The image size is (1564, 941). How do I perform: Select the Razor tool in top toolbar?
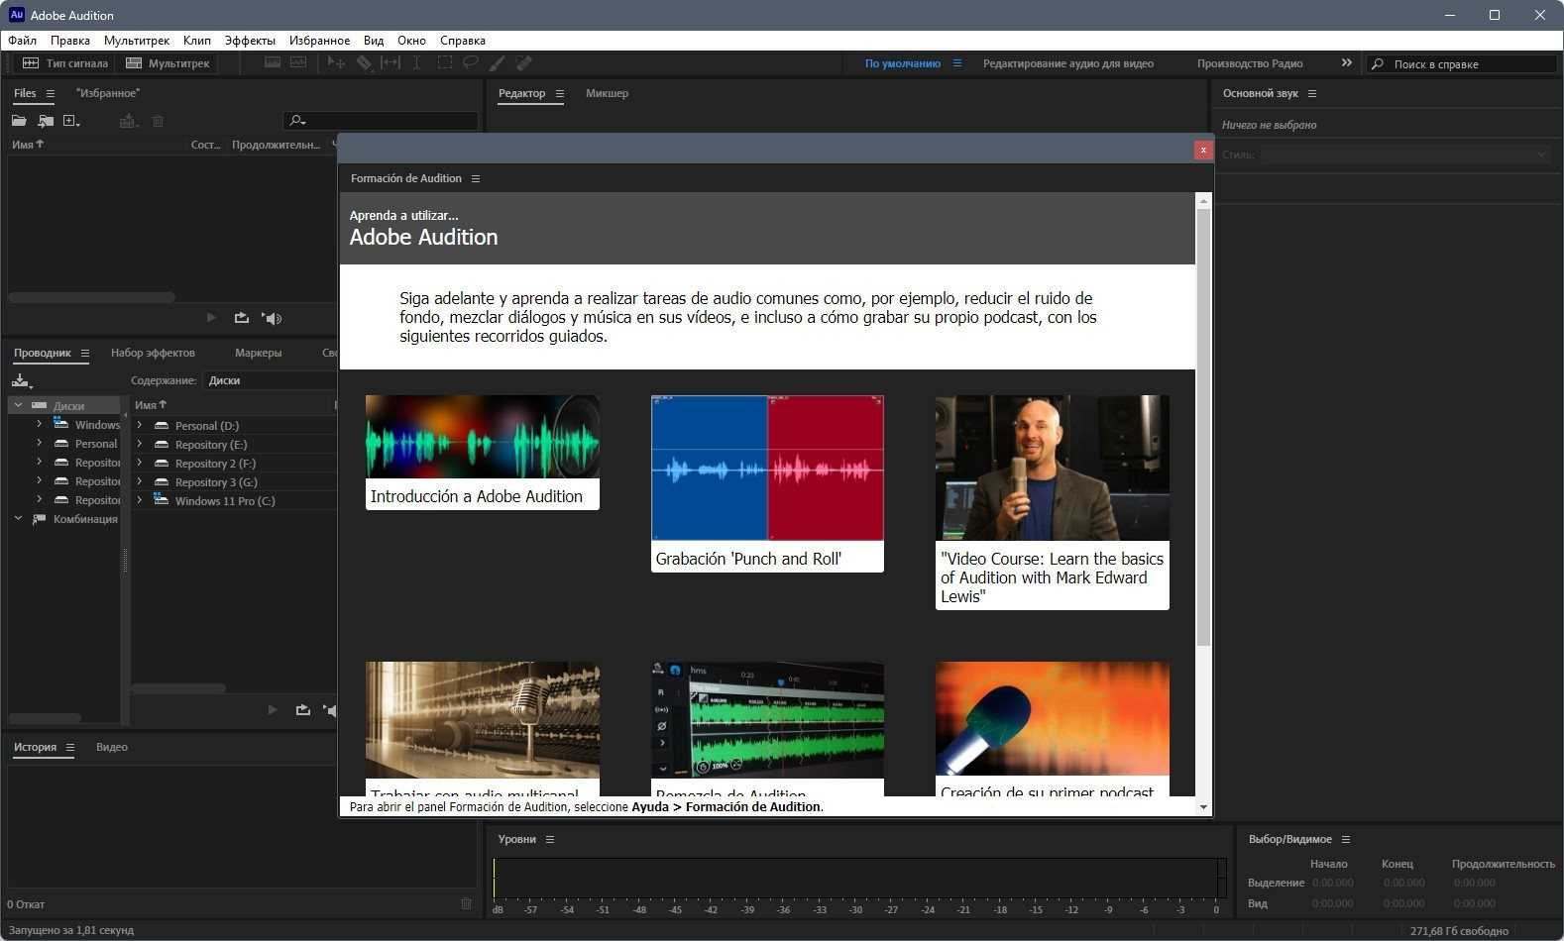pos(364,63)
